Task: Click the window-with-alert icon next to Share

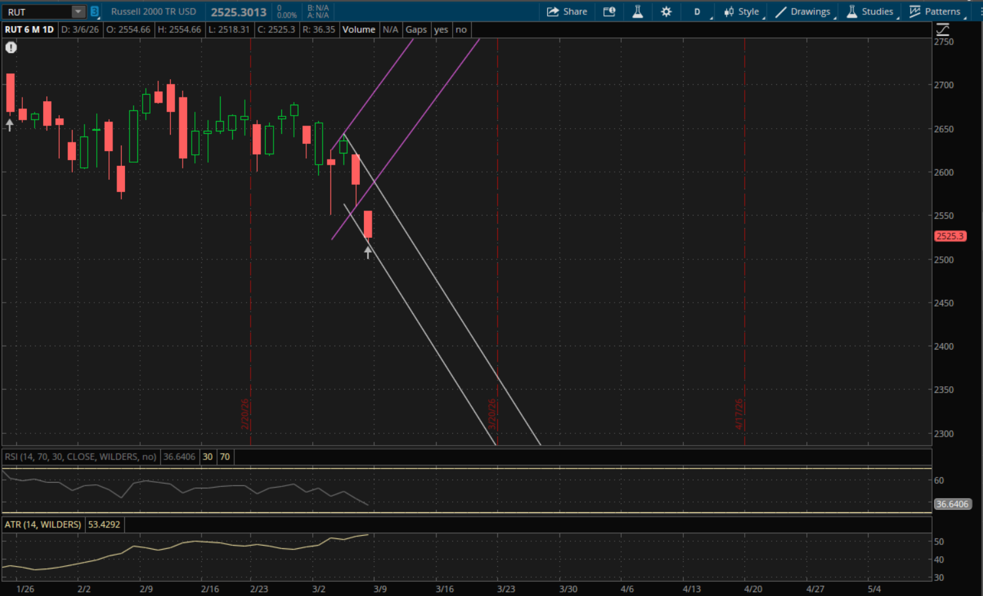Action: point(609,12)
